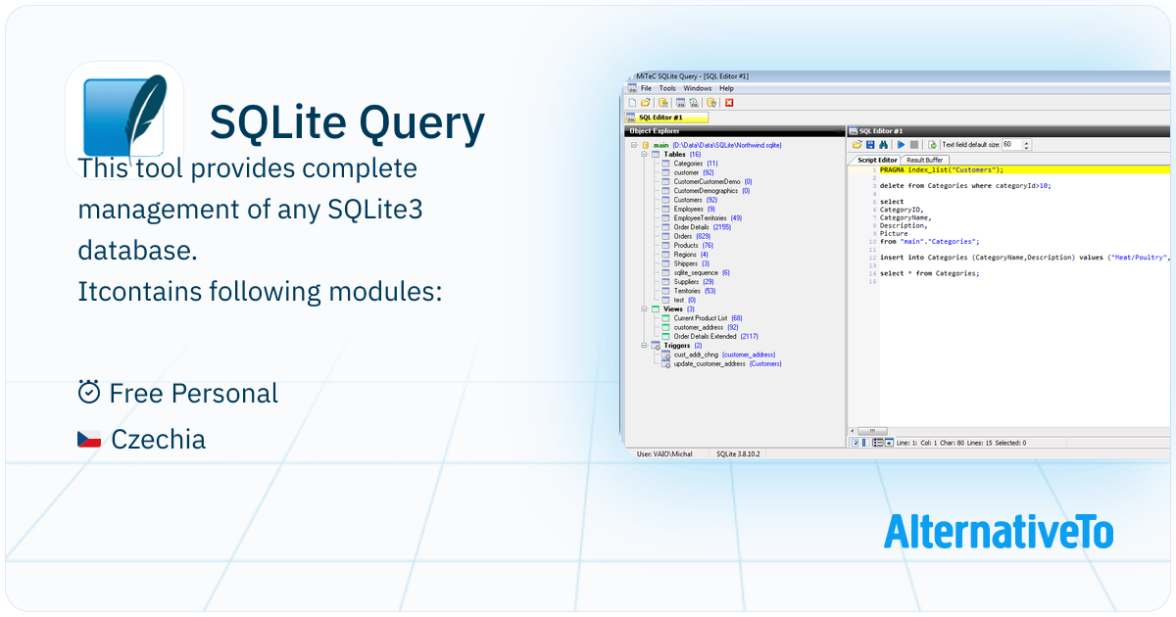Click the open script icon in SQL Editor toolbar

point(857,145)
